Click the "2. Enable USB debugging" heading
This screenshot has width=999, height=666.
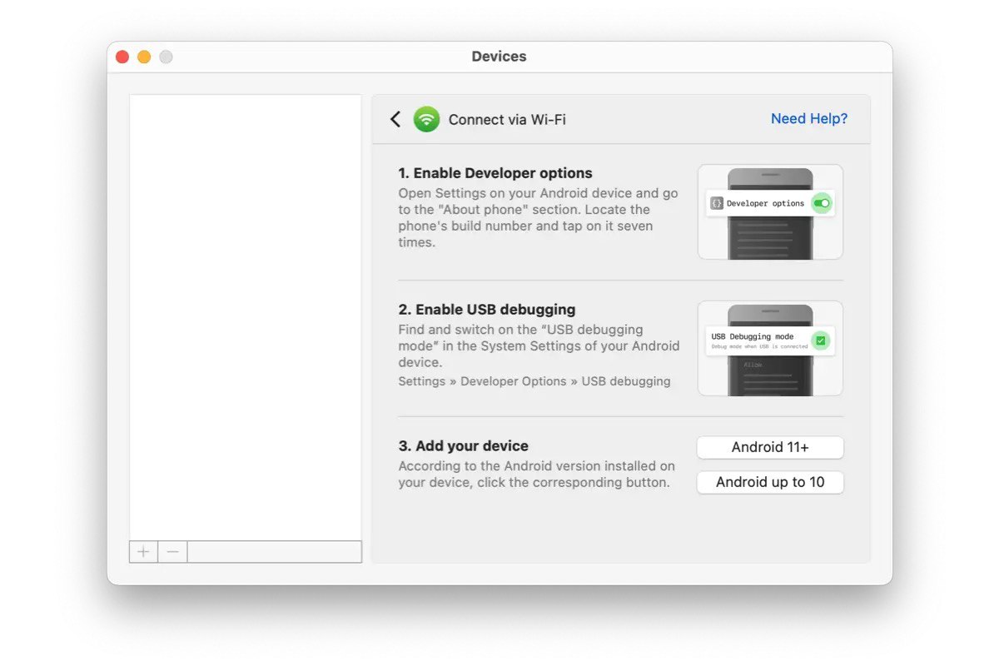[x=487, y=310]
